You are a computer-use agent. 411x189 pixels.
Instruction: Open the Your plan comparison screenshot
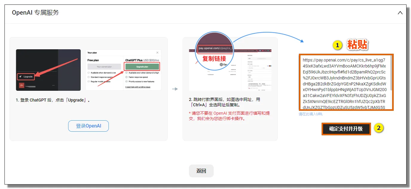click(x=123, y=70)
